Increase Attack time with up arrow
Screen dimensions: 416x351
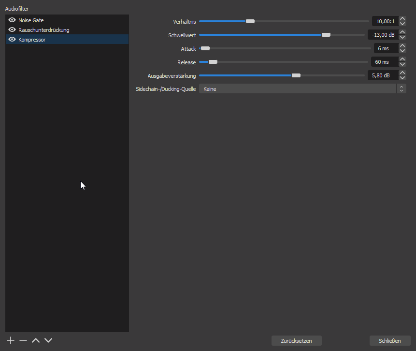pos(402,46)
